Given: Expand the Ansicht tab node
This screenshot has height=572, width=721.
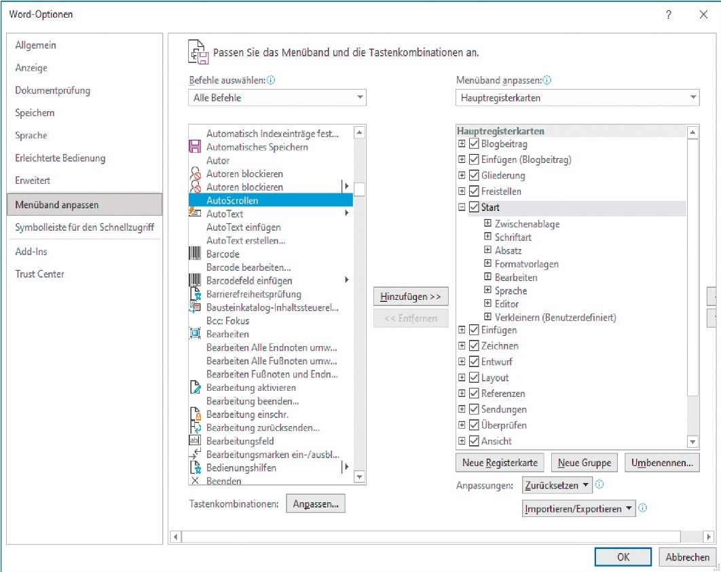Looking at the screenshot, I should (462, 440).
